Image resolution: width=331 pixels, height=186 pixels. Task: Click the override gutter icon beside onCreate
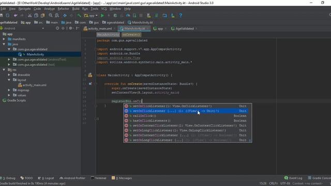(x=90, y=84)
